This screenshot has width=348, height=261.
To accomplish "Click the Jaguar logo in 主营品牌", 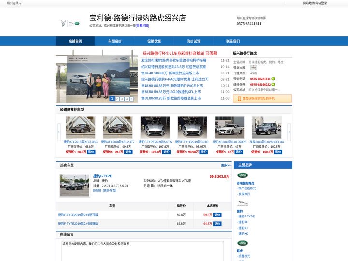I will tap(243, 203).
